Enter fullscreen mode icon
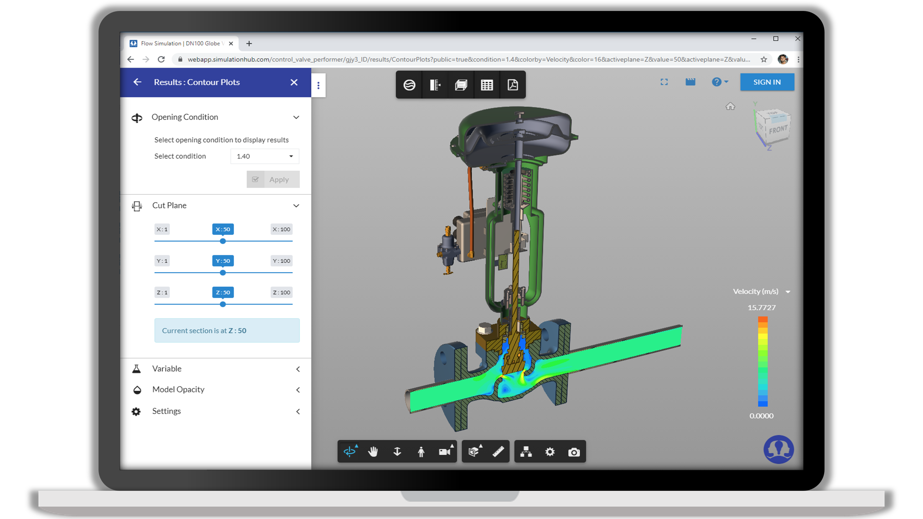 coord(664,82)
